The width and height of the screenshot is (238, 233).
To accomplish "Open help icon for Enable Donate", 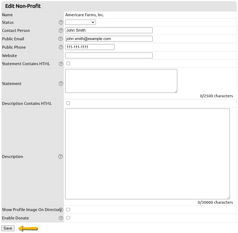I will (x=61, y=218).
